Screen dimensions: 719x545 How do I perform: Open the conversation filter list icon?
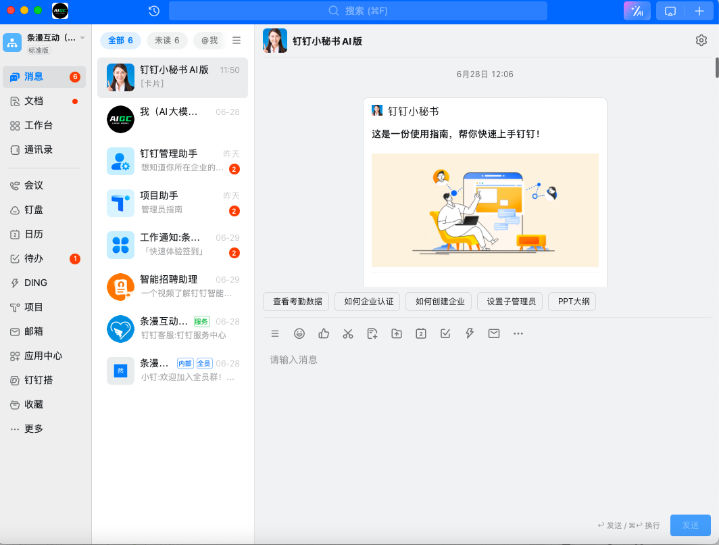pyautogui.click(x=237, y=41)
